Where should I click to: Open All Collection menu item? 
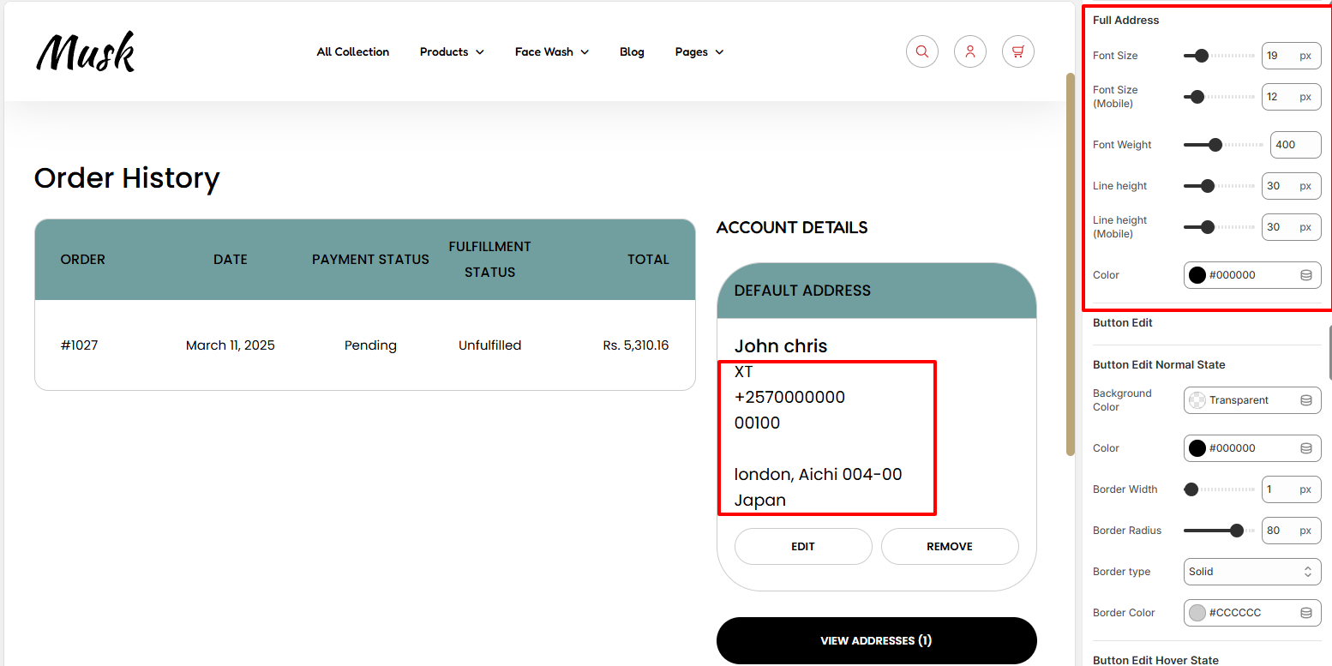(353, 51)
